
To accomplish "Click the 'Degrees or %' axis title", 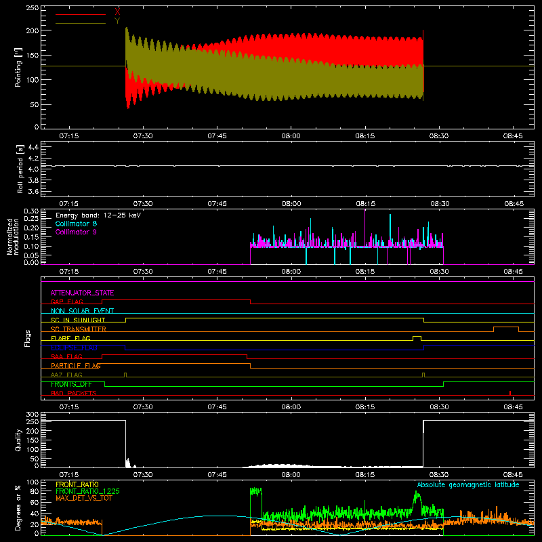I will [x=18, y=507].
